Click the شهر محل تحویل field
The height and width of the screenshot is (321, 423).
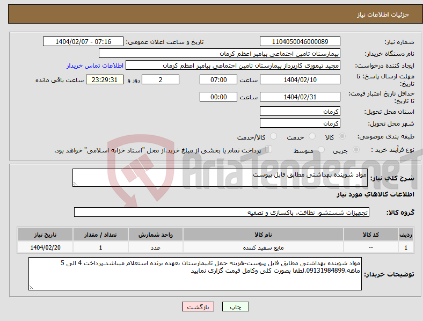300,123
